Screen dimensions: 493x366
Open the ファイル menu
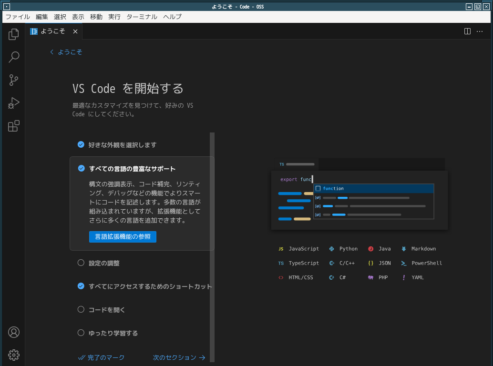[18, 17]
